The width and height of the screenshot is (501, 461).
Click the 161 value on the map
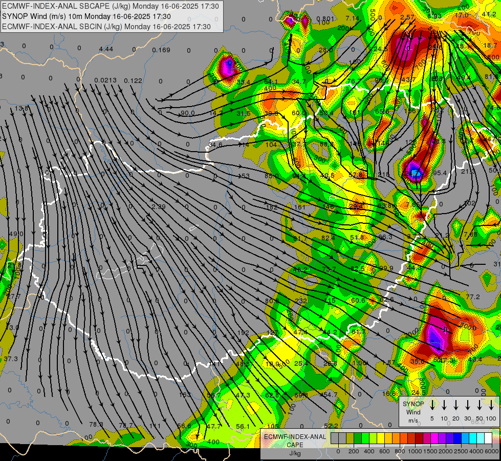click(x=300, y=207)
